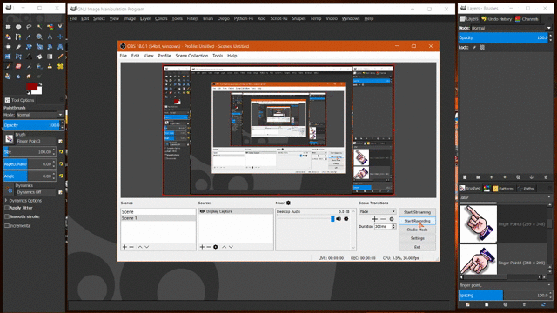This screenshot has width=557, height=313.
Task: Expand Dynamics Options section
Action: [6, 201]
